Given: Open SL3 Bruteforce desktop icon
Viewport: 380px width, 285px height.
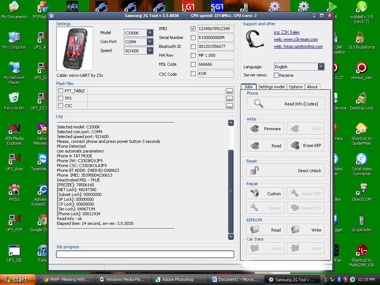Looking at the screenshot, I should (x=361, y=41).
